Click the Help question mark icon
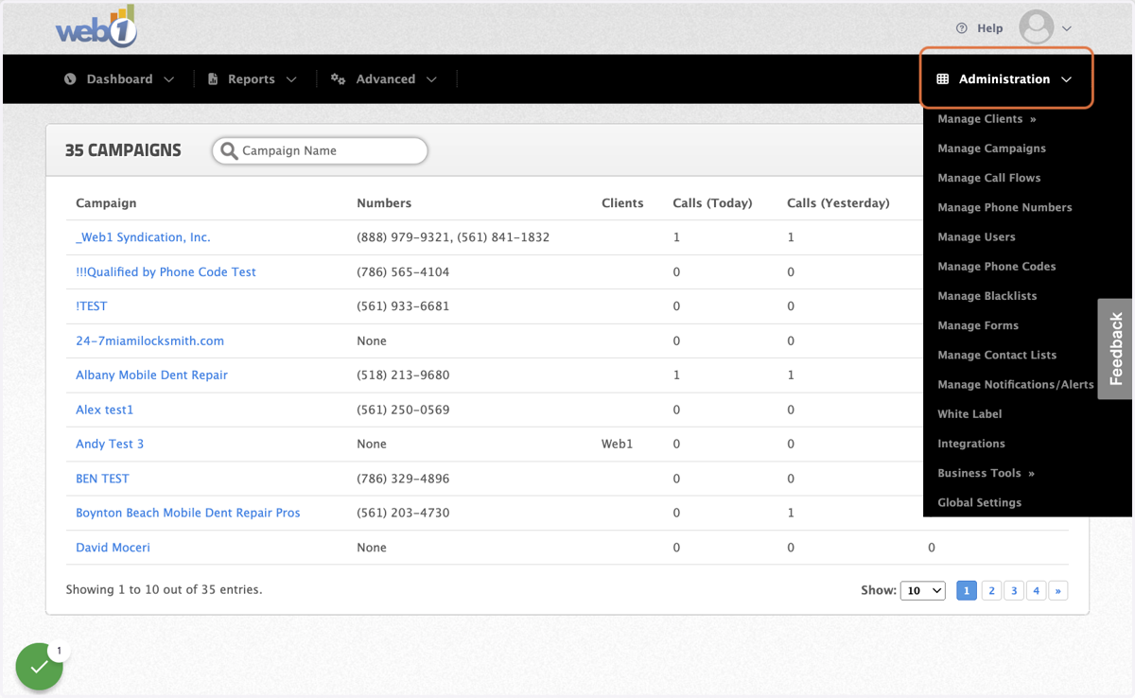The height and width of the screenshot is (698, 1135). point(962,28)
